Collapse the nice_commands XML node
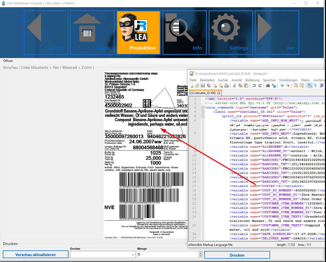This screenshot has width=326, height=262. [x=203, y=107]
